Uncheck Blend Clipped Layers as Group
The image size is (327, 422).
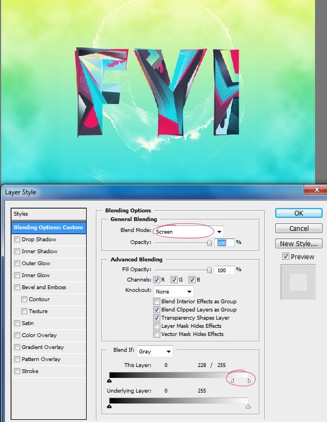tap(156, 309)
